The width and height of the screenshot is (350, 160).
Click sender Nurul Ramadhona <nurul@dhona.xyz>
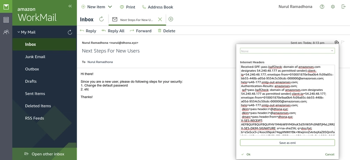tap(110, 42)
